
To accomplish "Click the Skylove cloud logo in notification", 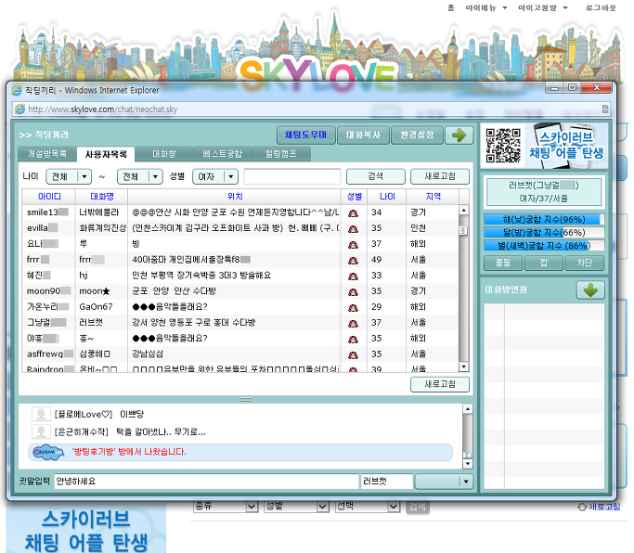I will [x=48, y=452].
